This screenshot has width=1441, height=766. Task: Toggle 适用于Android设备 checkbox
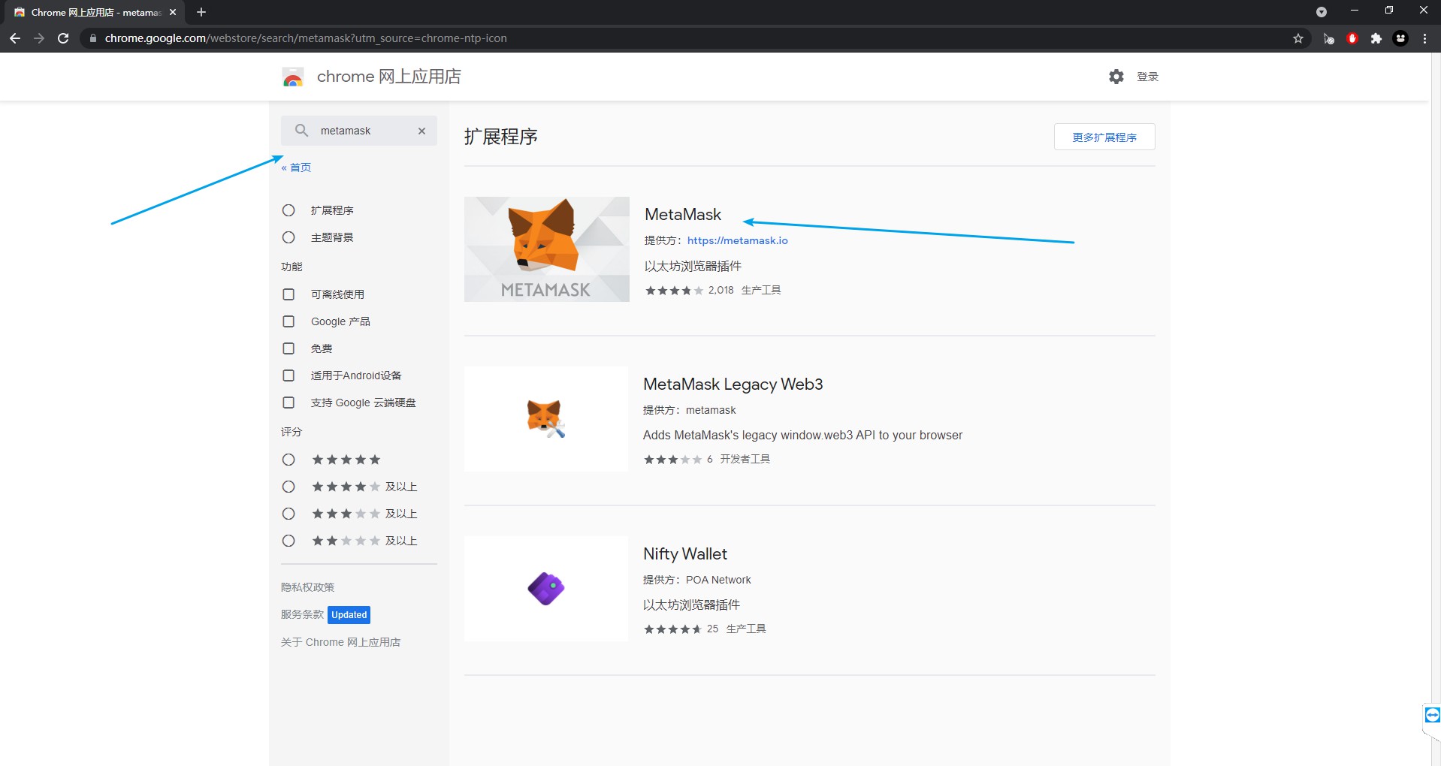pyautogui.click(x=289, y=375)
